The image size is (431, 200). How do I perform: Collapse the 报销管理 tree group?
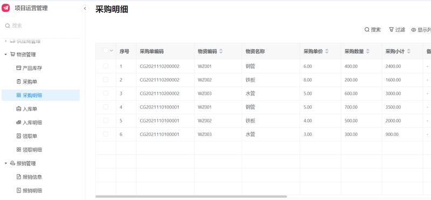5,163
